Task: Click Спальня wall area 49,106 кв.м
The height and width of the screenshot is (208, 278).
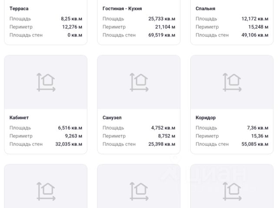Action: click(255, 35)
